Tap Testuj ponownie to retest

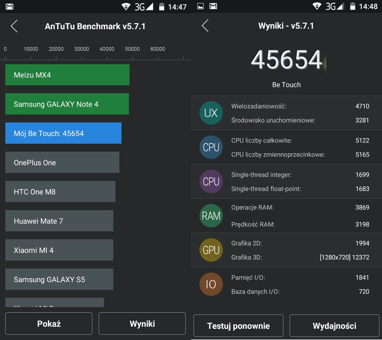pos(238,326)
